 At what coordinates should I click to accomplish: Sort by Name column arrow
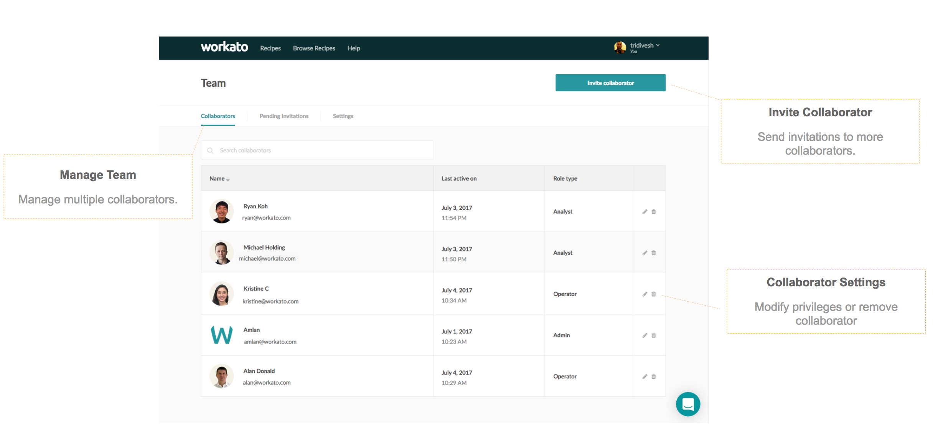click(228, 180)
